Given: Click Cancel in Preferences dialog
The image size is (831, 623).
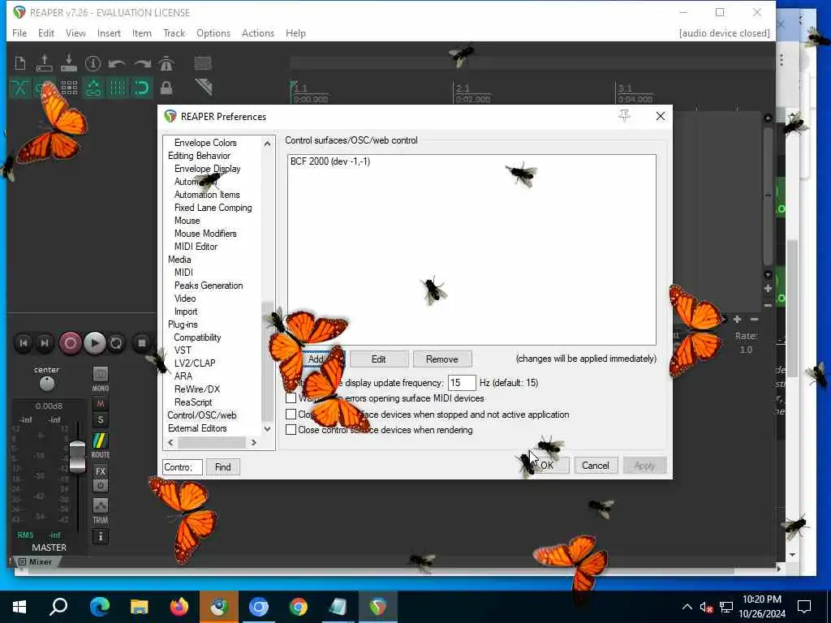Looking at the screenshot, I should (x=596, y=465).
